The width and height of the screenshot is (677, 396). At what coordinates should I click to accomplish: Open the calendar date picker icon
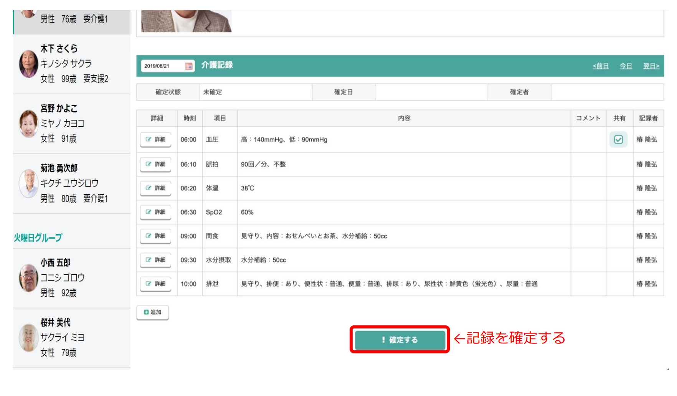188,66
